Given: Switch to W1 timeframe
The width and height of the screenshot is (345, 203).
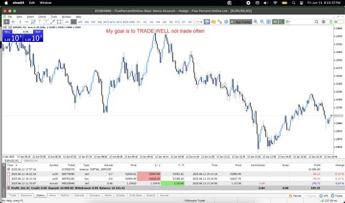Looking at the screenshot, I should click(x=190, y=22).
